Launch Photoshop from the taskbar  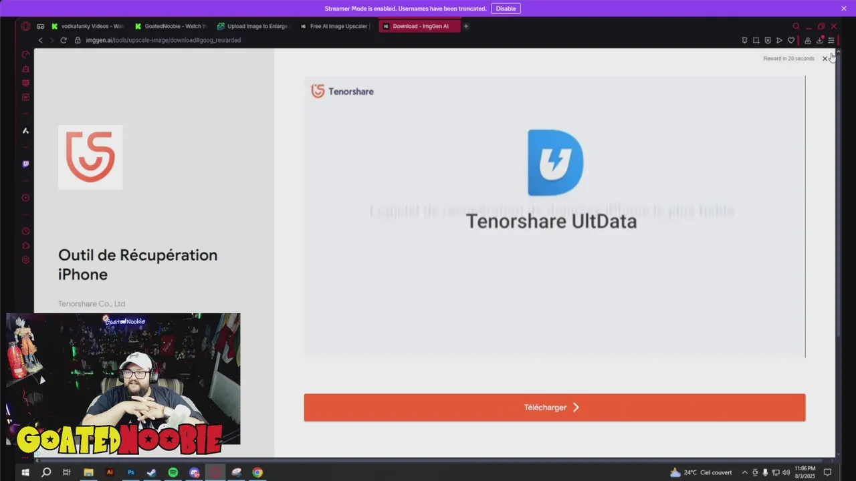(131, 472)
